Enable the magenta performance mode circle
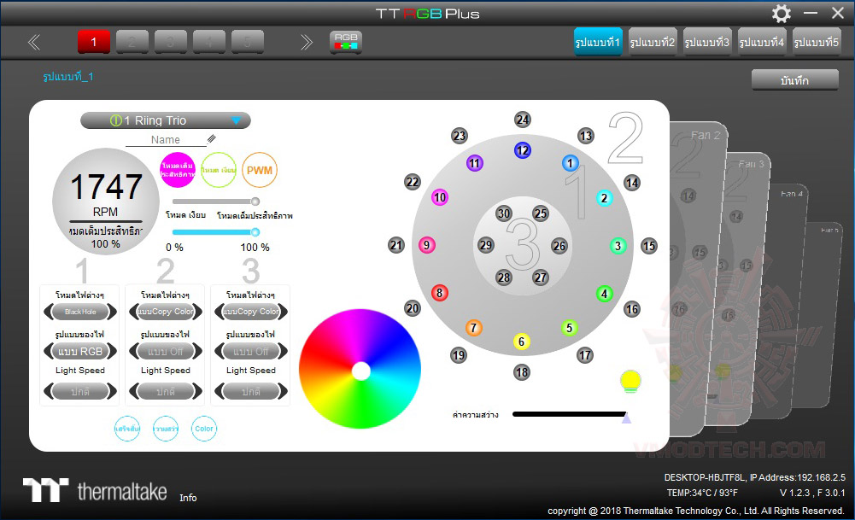The height and width of the screenshot is (520, 855). click(177, 170)
